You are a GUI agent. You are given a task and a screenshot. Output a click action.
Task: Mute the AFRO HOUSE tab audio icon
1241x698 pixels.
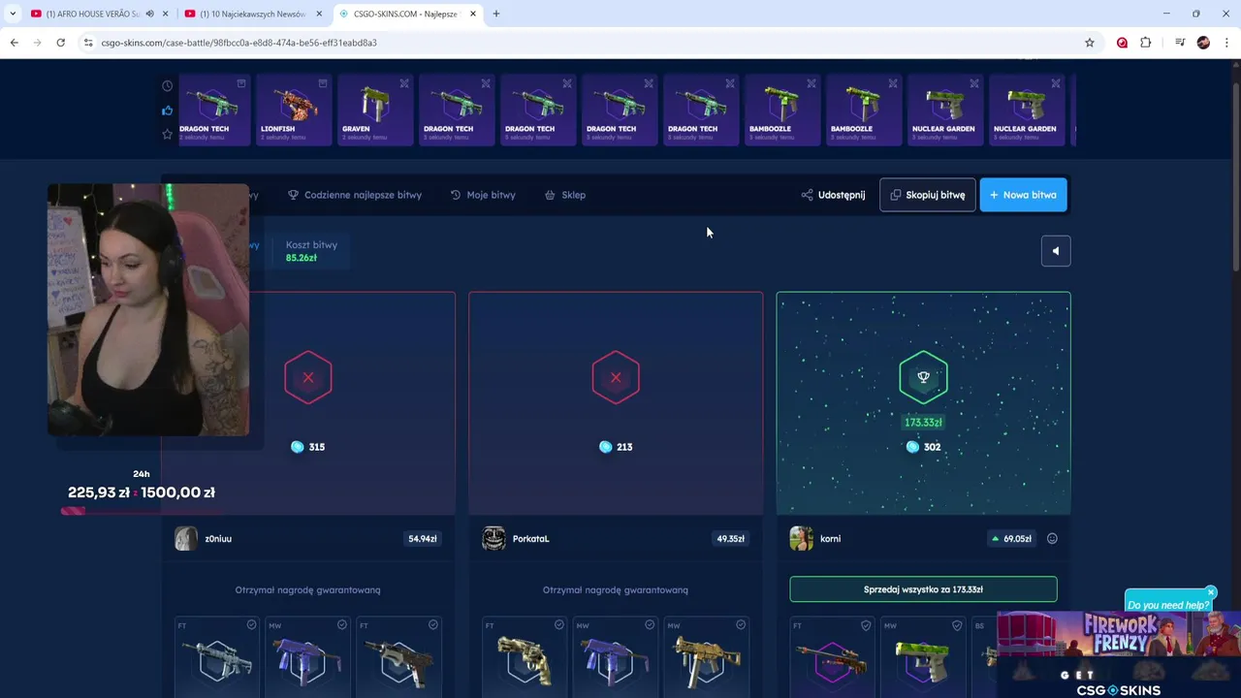coord(149,14)
